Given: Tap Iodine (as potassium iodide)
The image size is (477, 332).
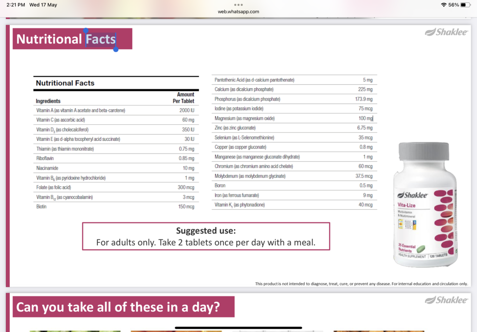Looking at the screenshot, I should point(239,108).
